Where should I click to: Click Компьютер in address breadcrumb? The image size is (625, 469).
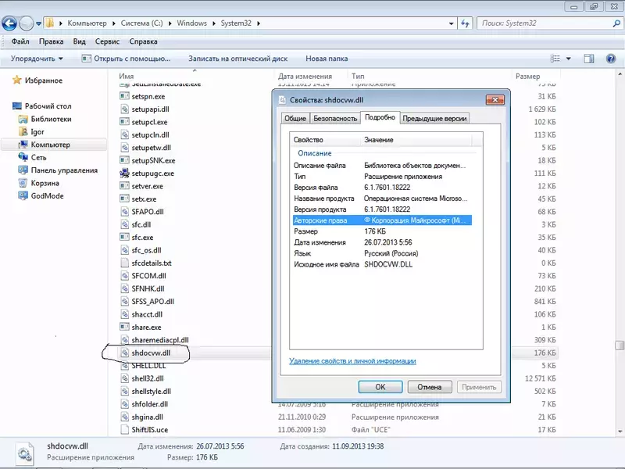[x=87, y=23]
